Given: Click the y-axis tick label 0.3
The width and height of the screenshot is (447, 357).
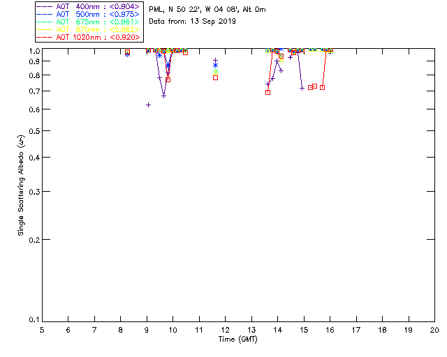Looking at the screenshot, I should (34, 192).
